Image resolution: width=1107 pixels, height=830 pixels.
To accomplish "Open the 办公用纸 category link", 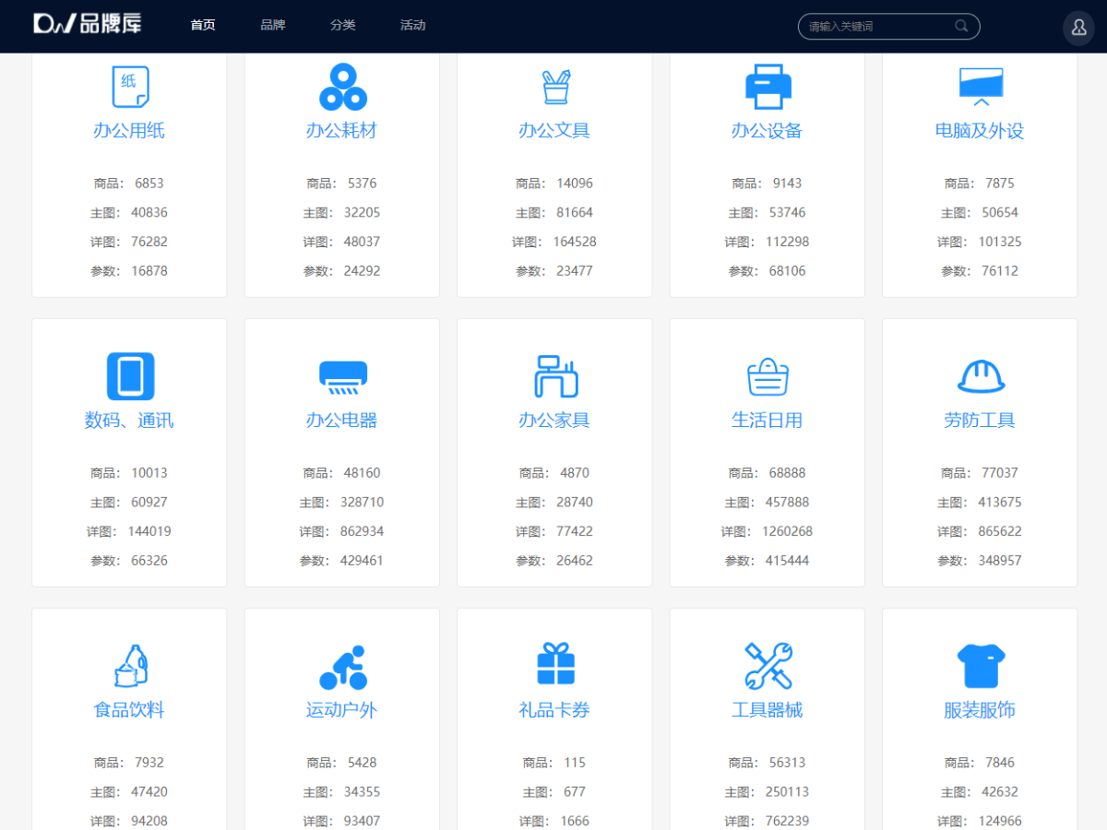I will point(129,131).
